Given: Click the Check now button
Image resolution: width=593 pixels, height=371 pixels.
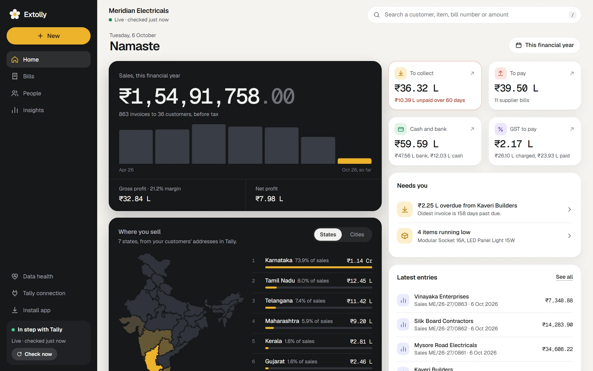Looking at the screenshot, I should (x=34, y=354).
